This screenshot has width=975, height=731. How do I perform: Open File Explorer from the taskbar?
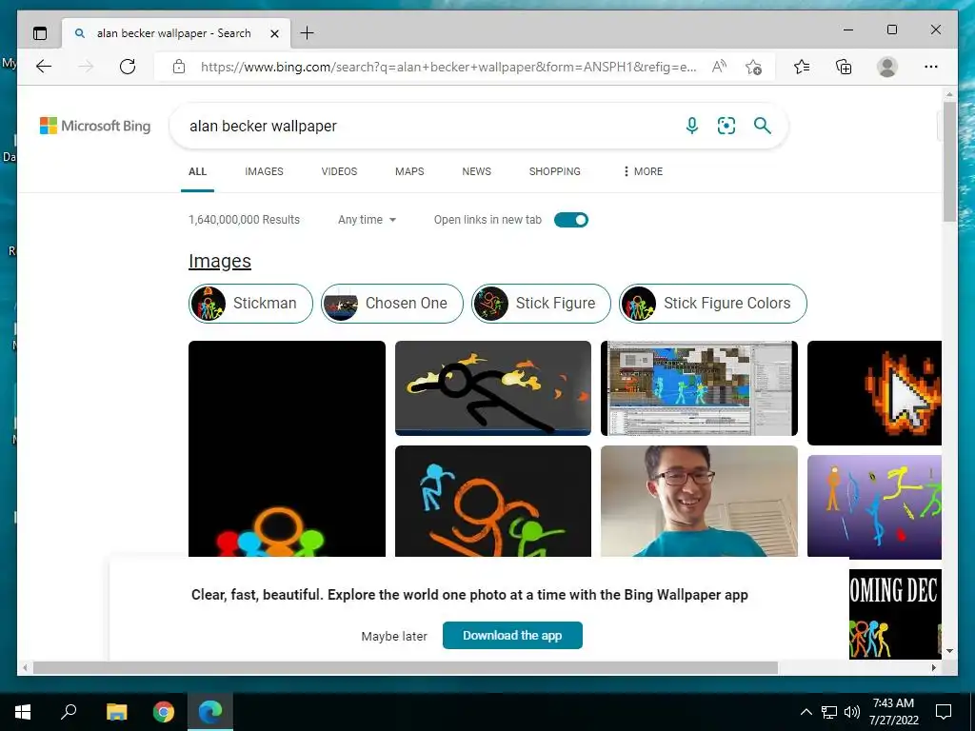(116, 712)
